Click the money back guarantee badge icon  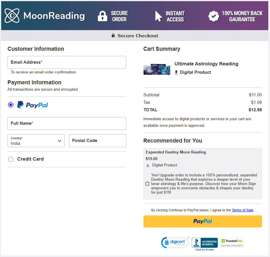pos(214,16)
